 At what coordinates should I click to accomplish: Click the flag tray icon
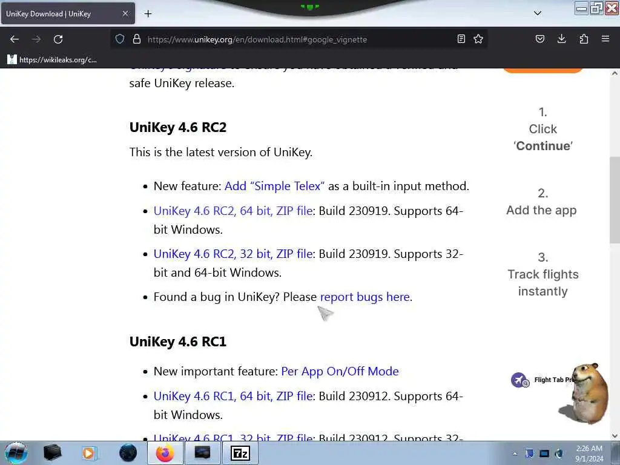coord(529,453)
